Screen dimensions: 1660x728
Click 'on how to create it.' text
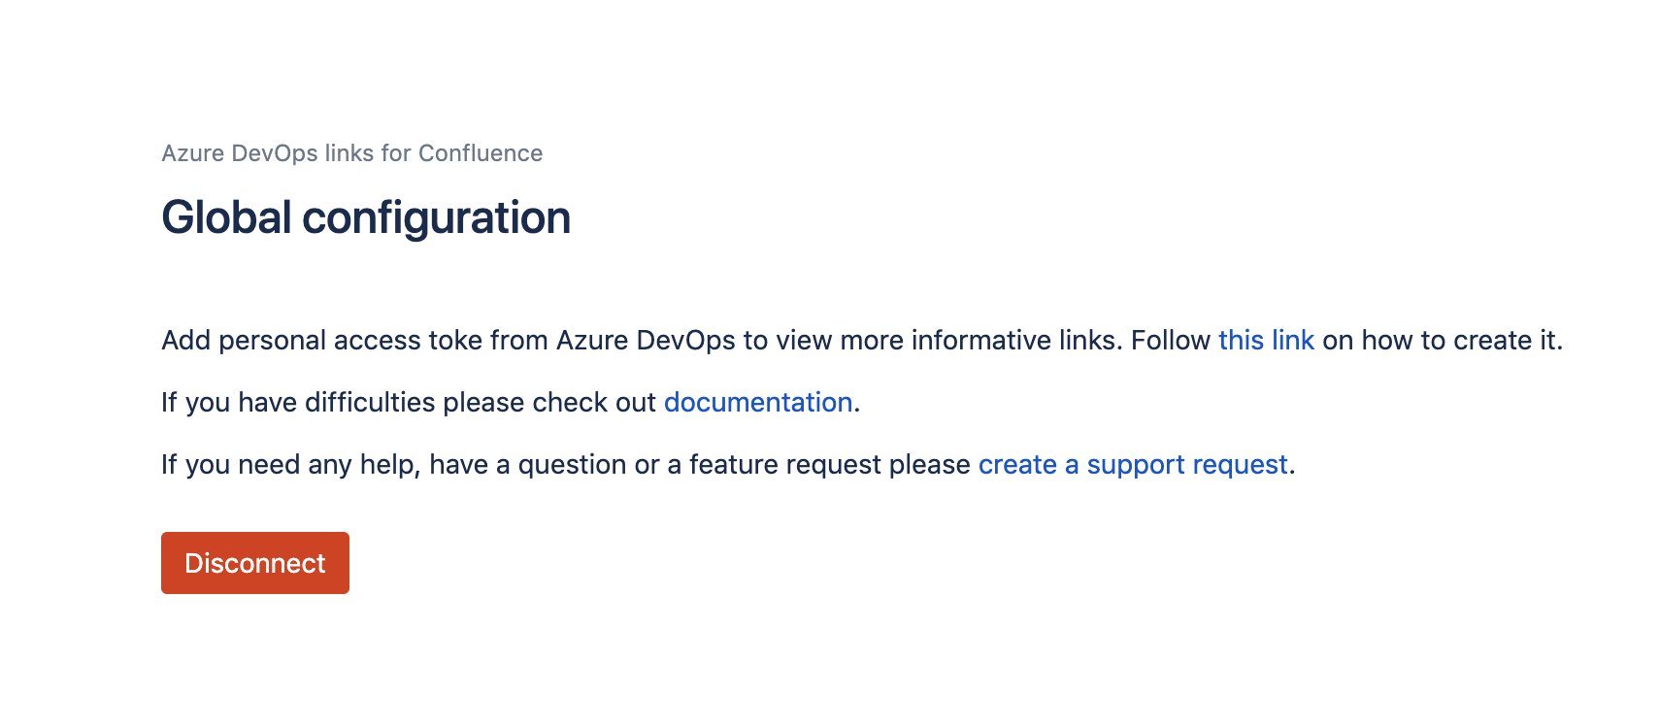[1442, 341]
